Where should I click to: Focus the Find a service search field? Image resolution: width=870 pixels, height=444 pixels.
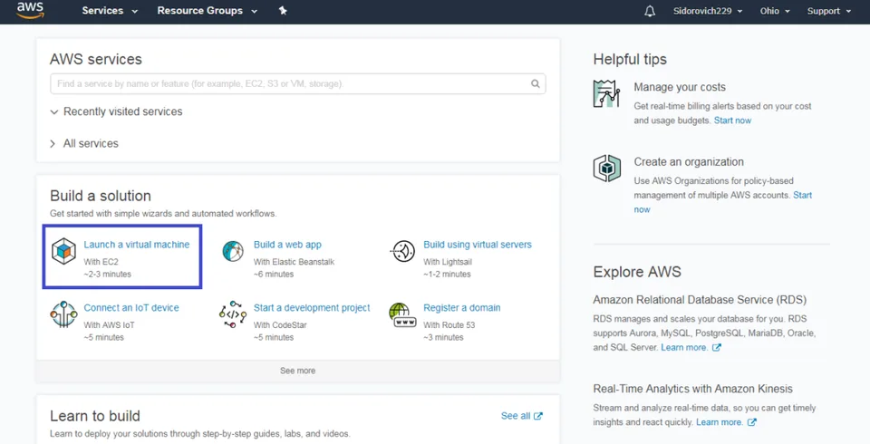[x=298, y=83]
